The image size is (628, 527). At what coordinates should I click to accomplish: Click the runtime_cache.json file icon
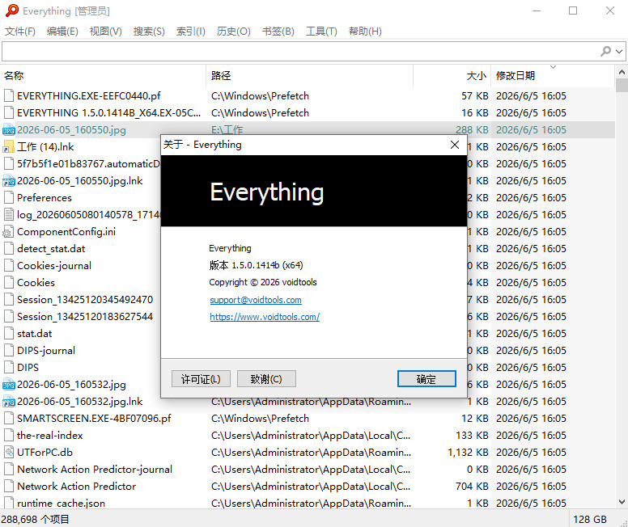coord(8,503)
